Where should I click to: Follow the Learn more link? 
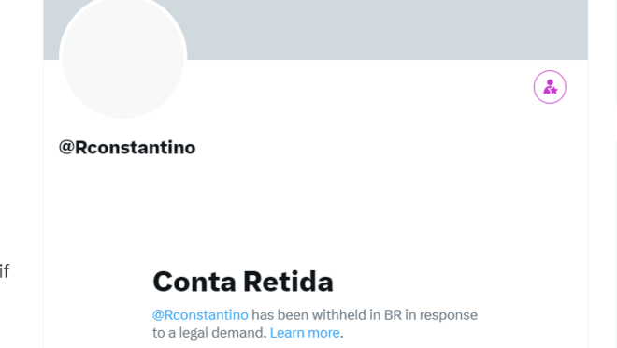(305, 333)
